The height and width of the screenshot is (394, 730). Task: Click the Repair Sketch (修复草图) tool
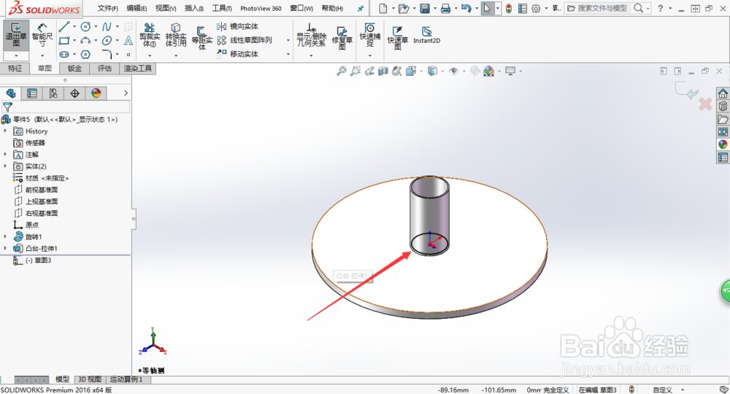click(342, 38)
